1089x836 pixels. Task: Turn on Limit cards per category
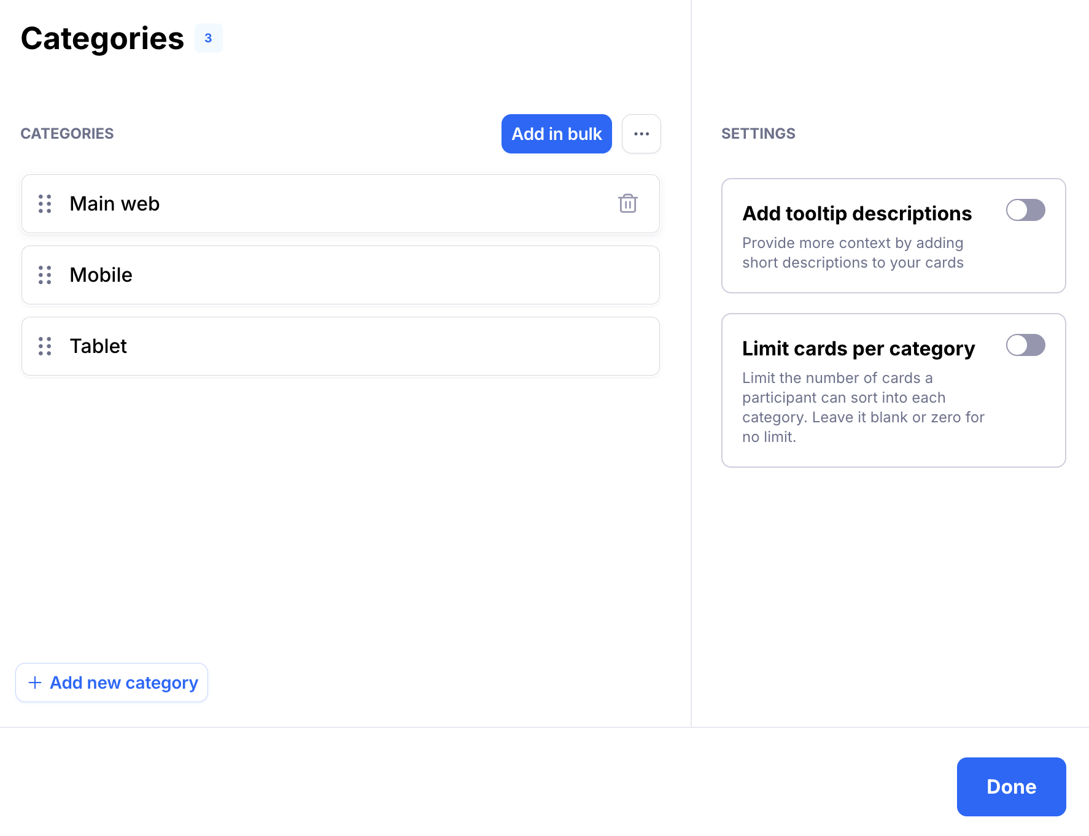[1025, 345]
